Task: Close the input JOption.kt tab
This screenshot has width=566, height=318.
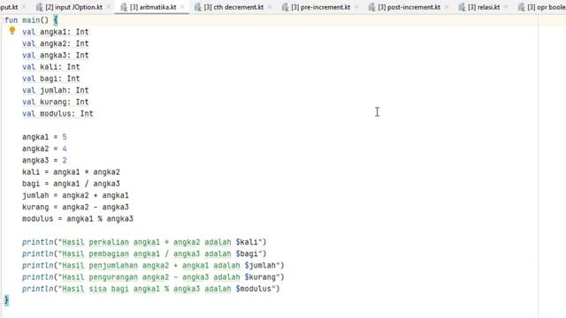Action: point(109,7)
